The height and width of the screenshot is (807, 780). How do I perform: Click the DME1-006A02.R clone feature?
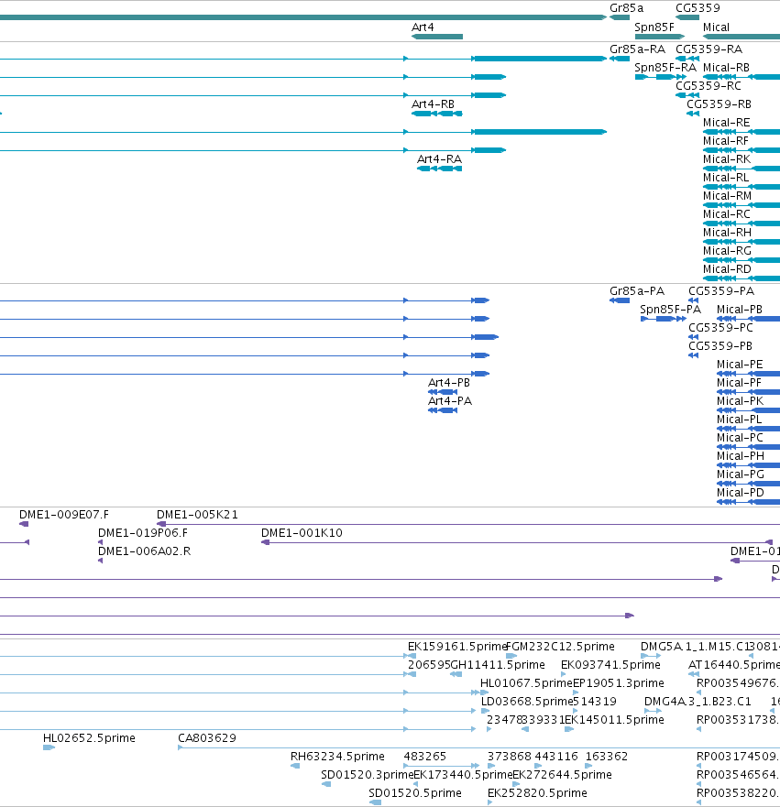[x=101, y=561]
